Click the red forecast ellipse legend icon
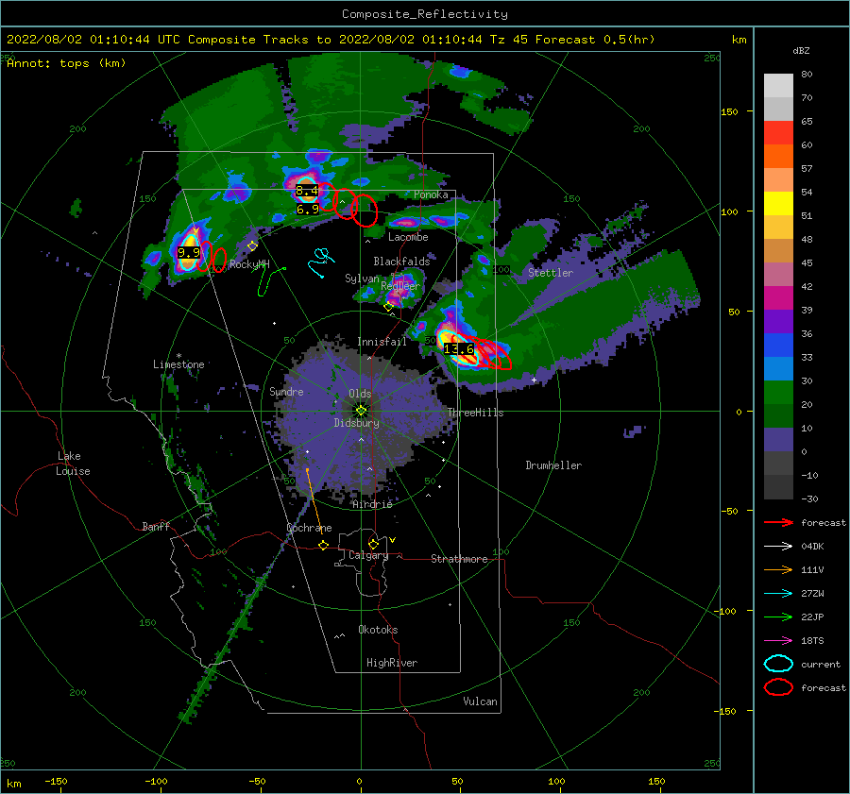Image resolution: width=850 pixels, height=794 pixels. 778,687
